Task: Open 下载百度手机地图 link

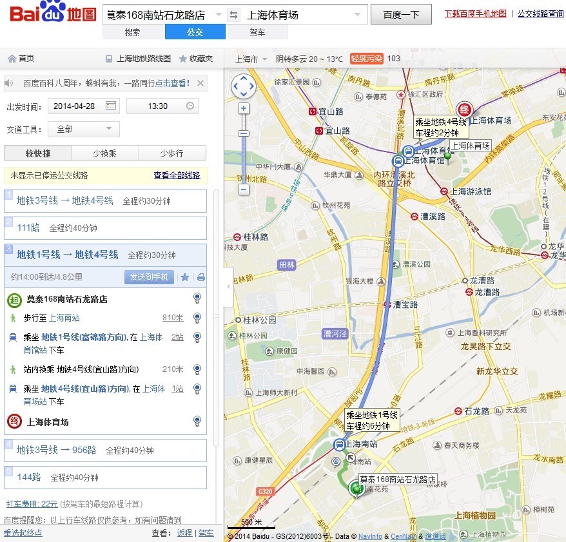Action: pos(475,14)
